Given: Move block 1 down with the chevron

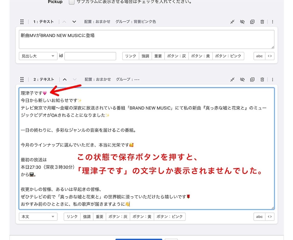Looking at the screenshot, I should (x=74, y=22).
